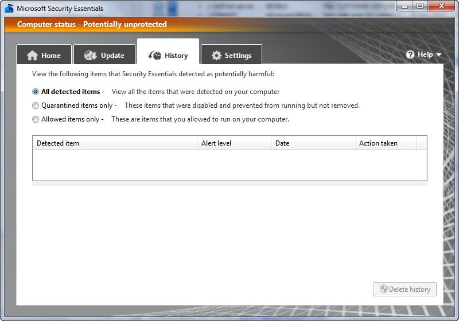Click the History tab label
The width and height of the screenshot is (459, 321).
point(176,55)
